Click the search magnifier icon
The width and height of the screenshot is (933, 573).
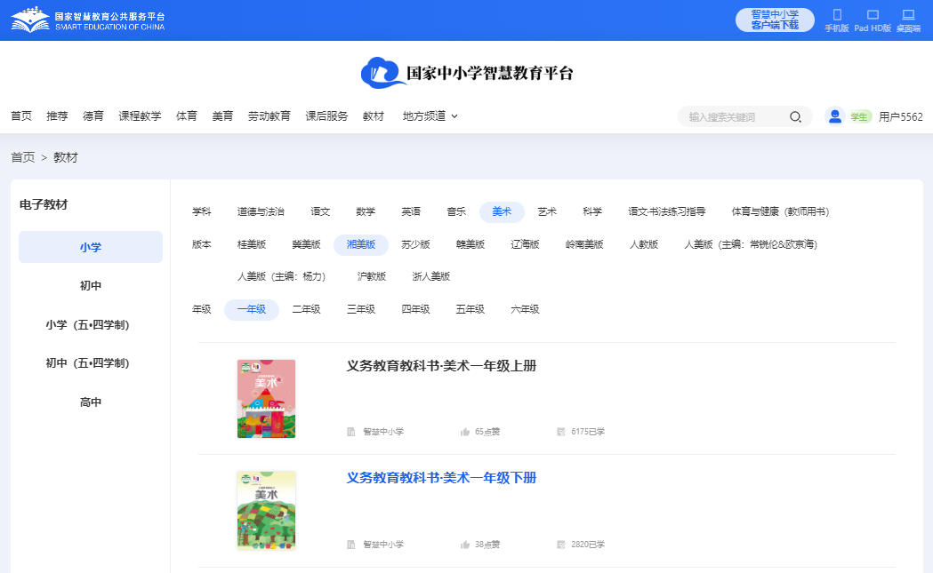coord(795,116)
